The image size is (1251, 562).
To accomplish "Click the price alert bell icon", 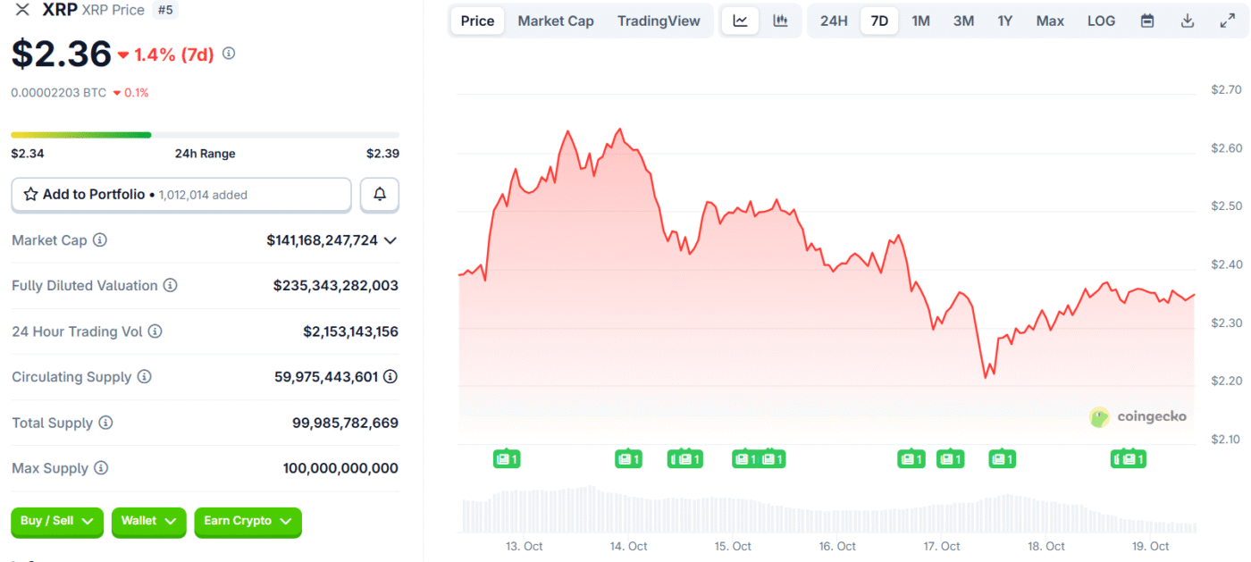I will (380, 194).
